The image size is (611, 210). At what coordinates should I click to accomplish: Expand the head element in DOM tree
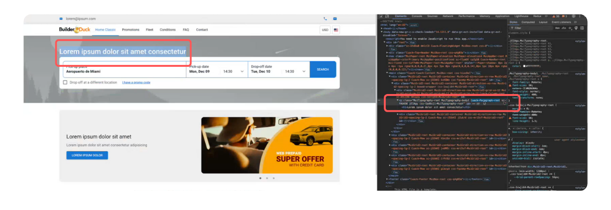tap(382, 28)
